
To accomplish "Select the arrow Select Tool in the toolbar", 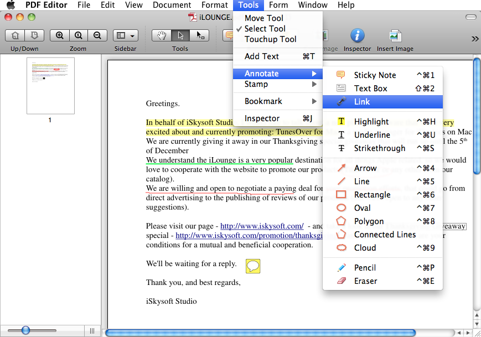I will tap(180, 35).
